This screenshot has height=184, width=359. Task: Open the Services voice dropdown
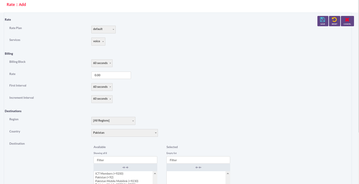[x=98, y=42]
